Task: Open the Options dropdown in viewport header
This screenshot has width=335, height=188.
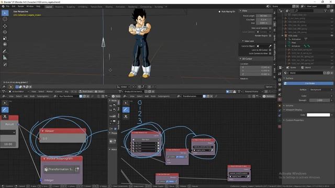Action: coord(270,87)
